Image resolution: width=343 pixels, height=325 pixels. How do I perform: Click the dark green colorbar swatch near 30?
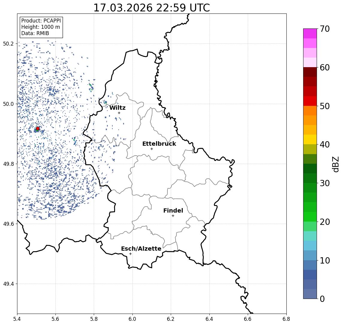[310, 178]
